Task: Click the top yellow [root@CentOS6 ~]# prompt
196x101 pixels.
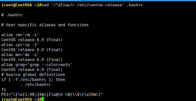Action: [21, 5]
